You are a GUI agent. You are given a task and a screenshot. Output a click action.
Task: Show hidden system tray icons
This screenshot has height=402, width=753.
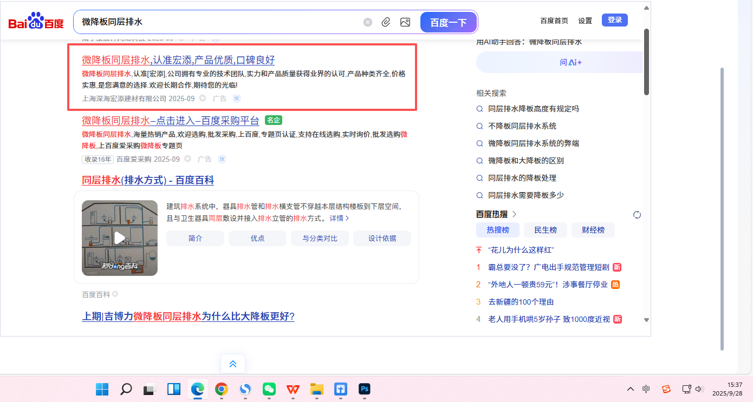click(630, 389)
